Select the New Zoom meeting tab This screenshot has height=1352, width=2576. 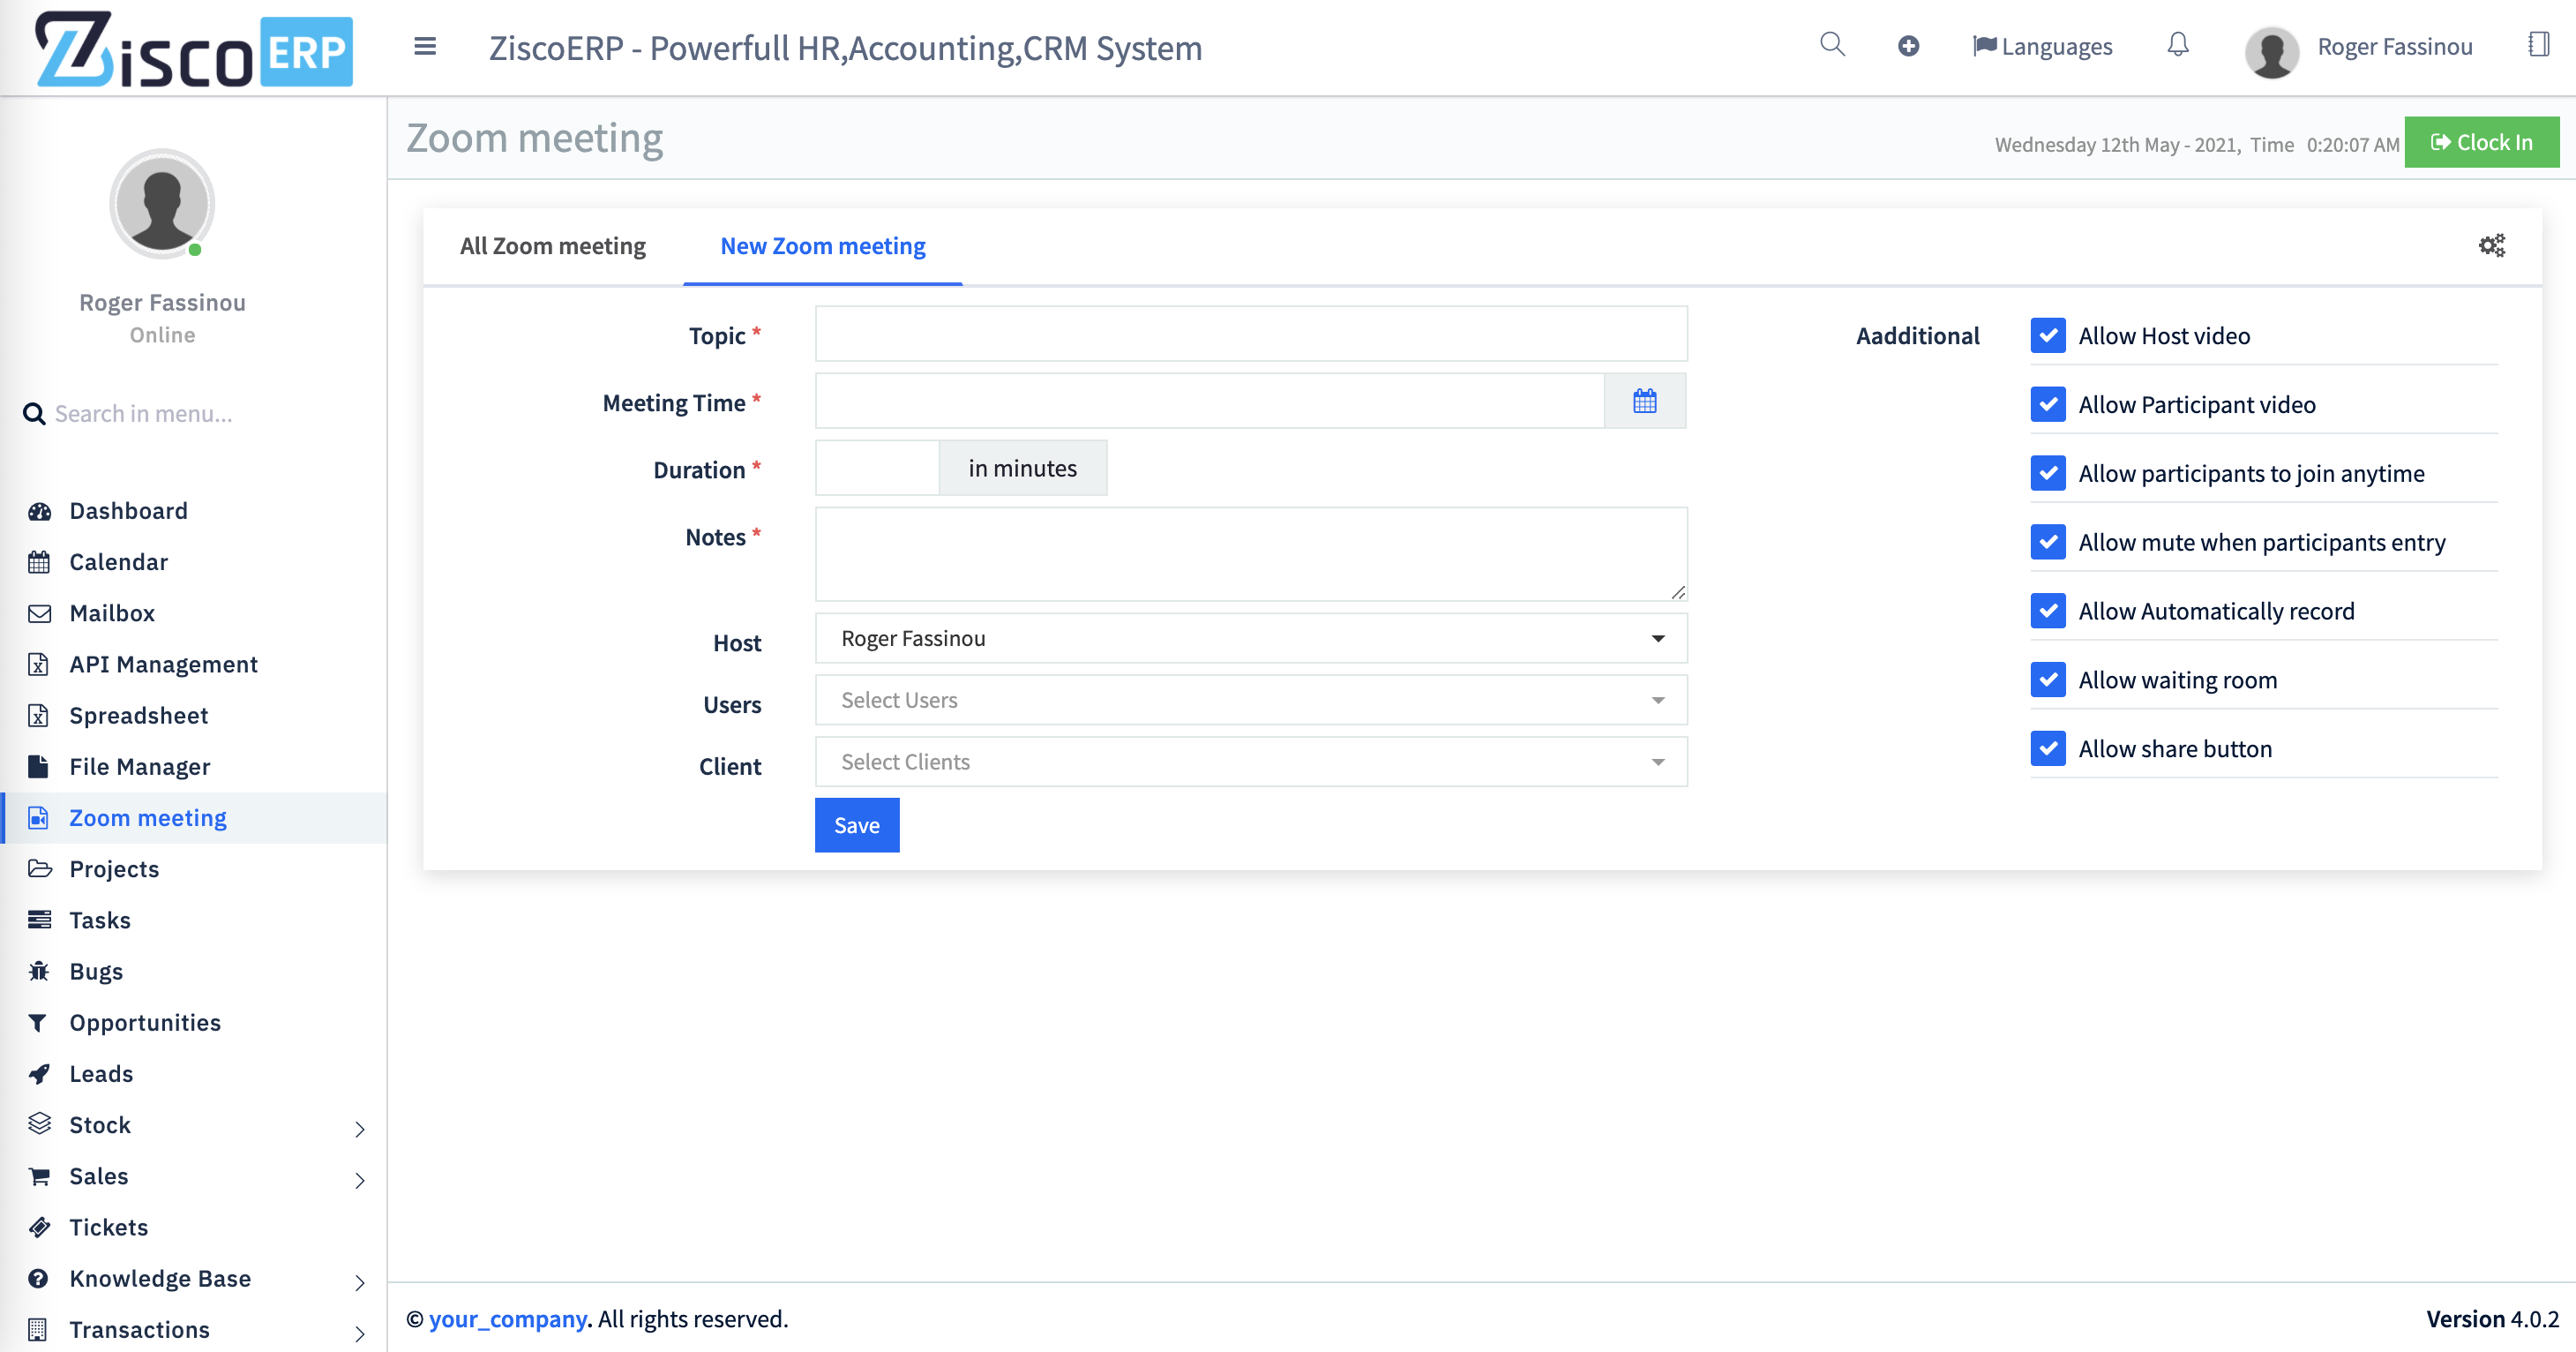tap(823, 246)
